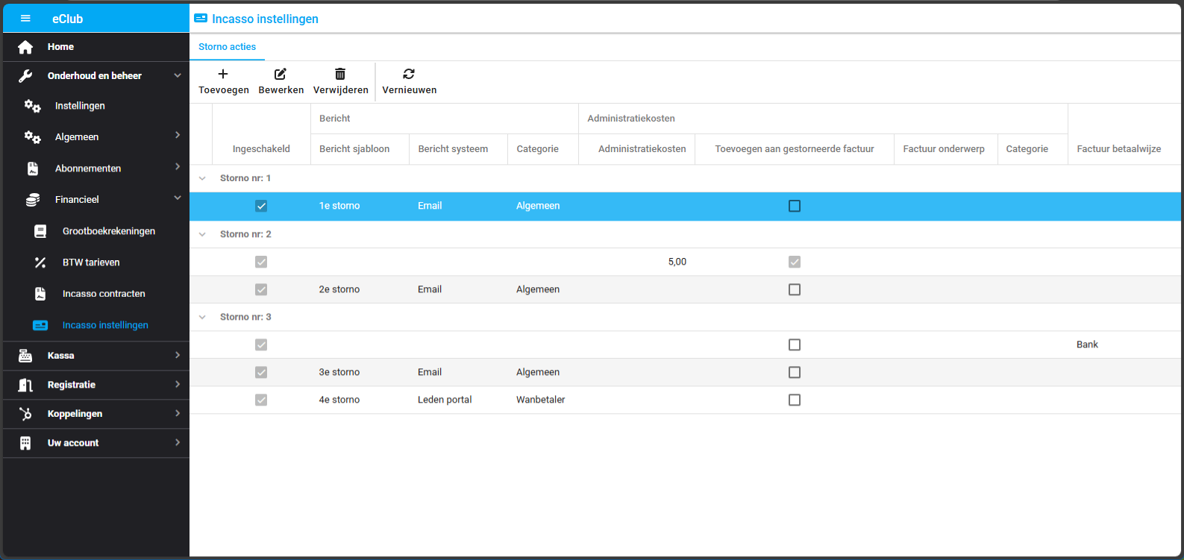
Task: Collapse the Storno nr: 1 group
Action: point(202,178)
